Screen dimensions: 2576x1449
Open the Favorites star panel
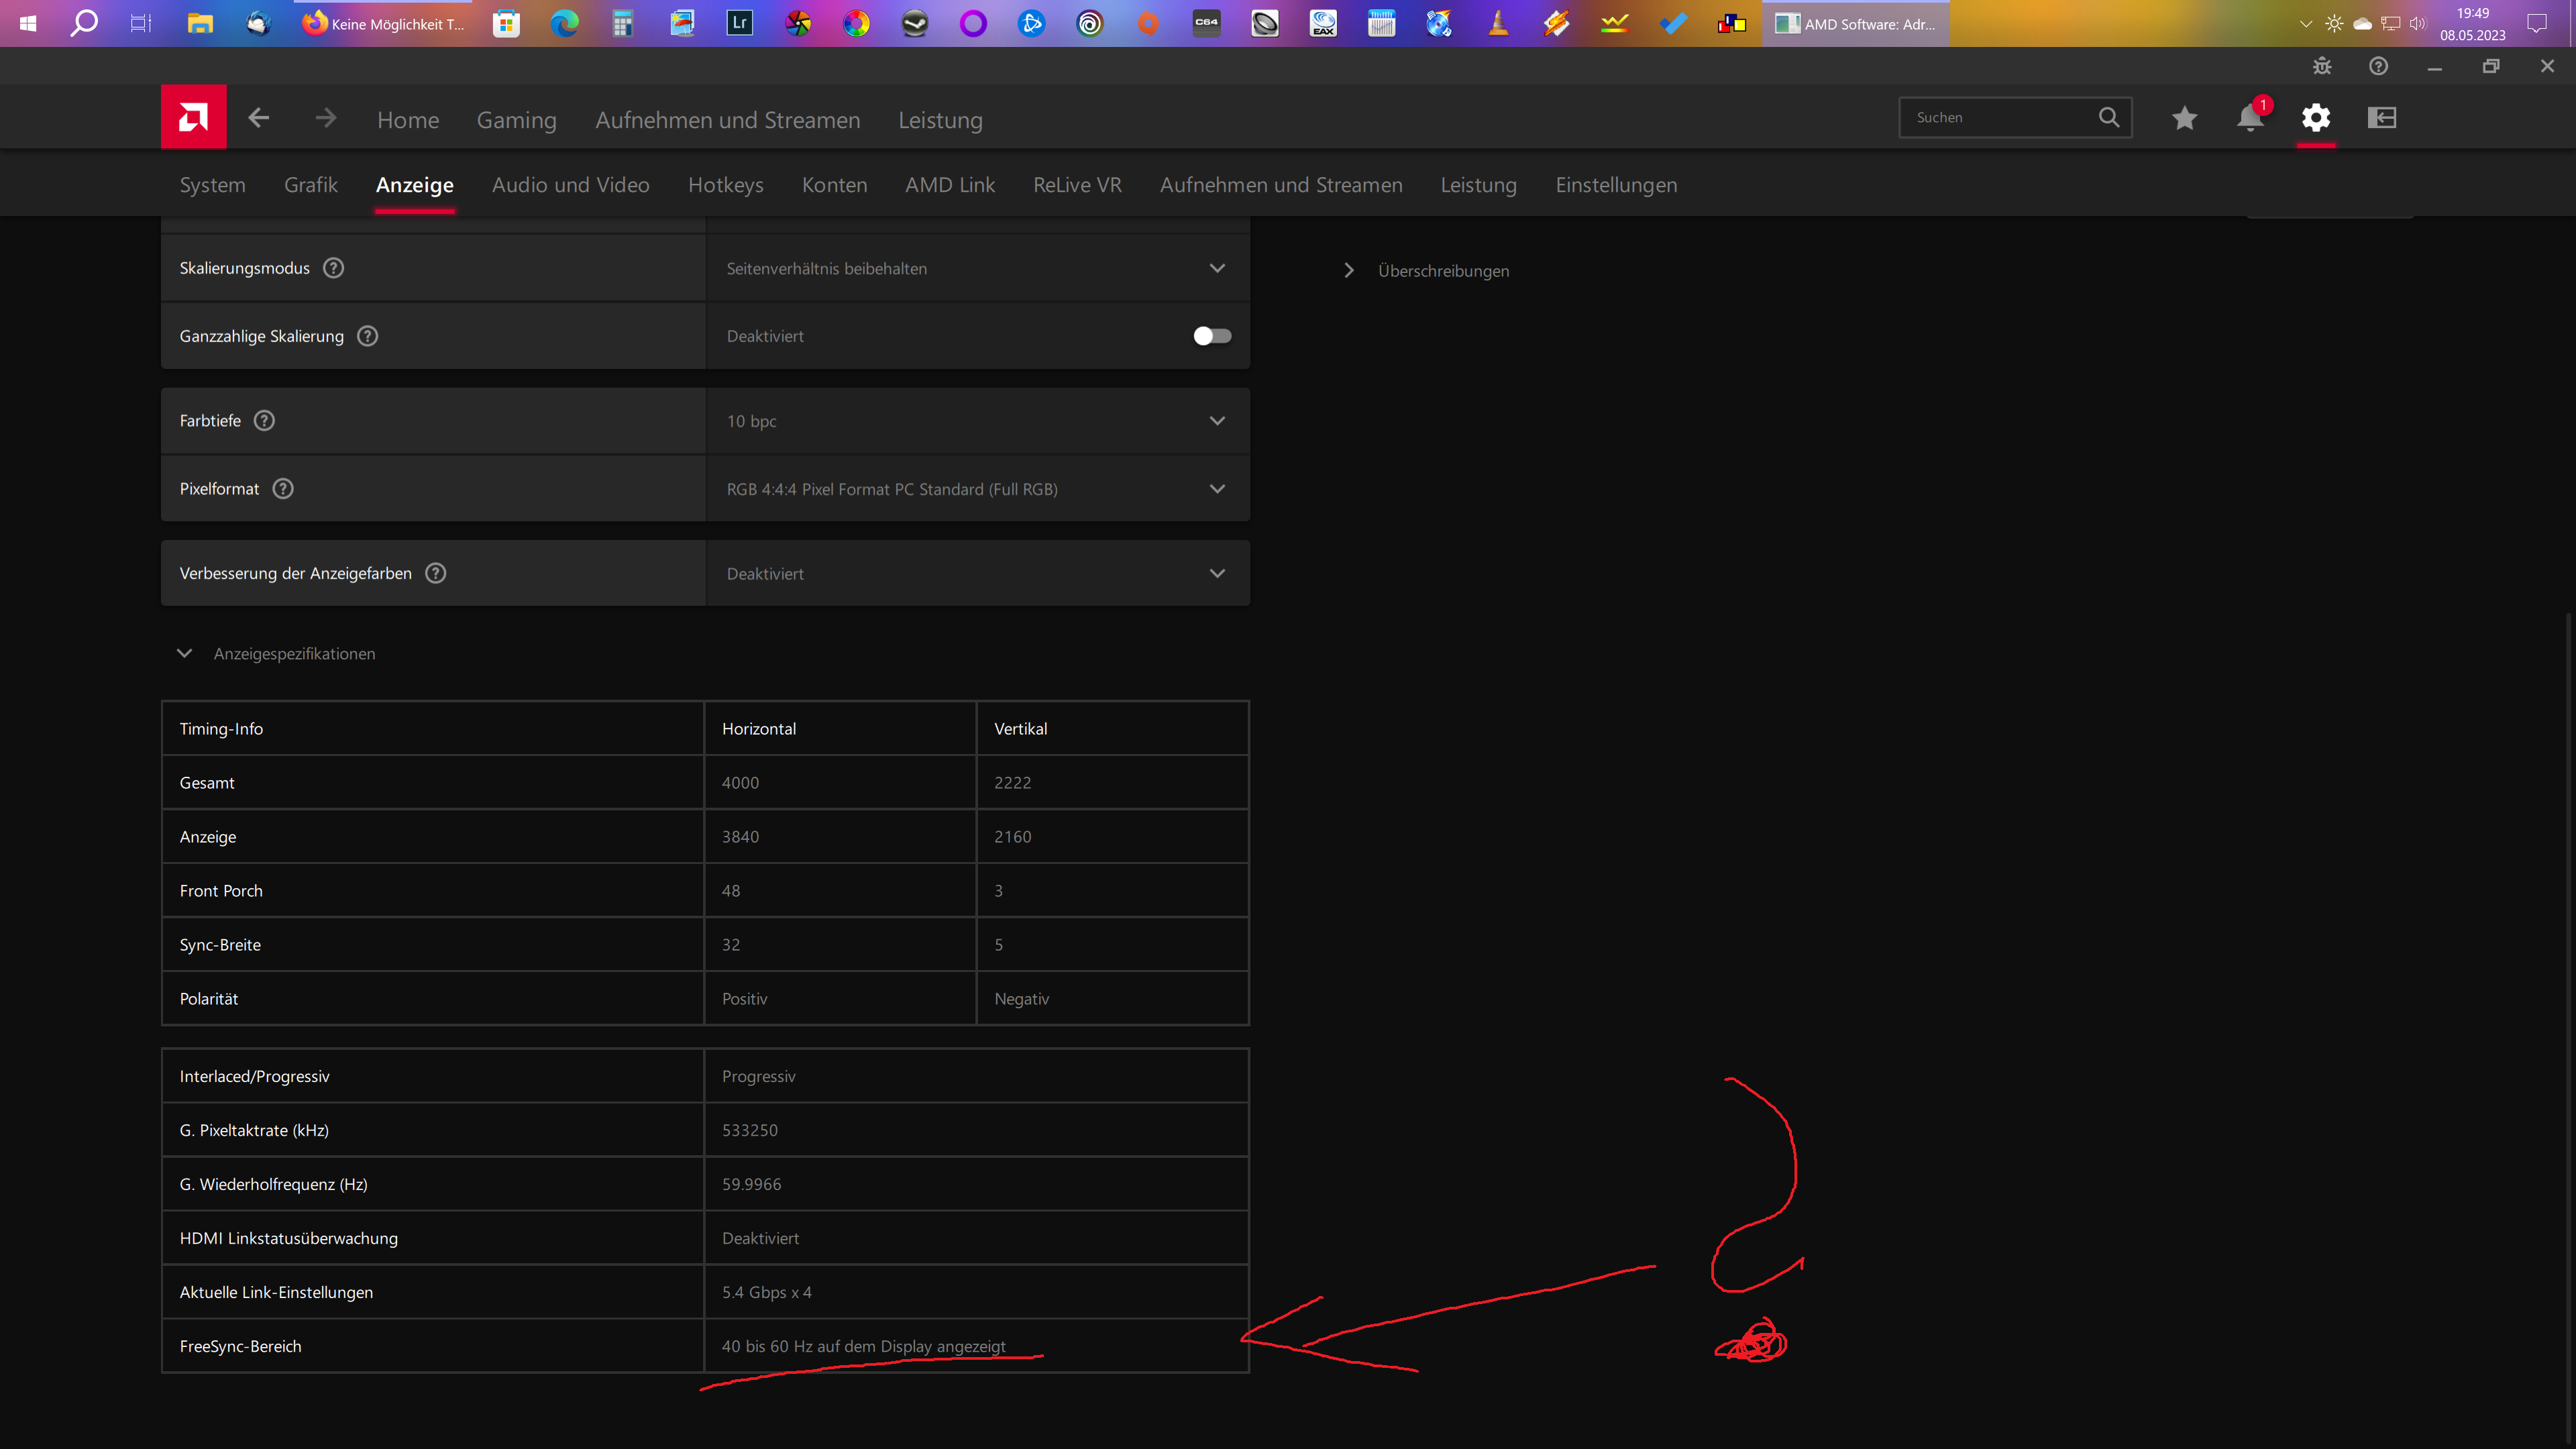coord(2184,117)
